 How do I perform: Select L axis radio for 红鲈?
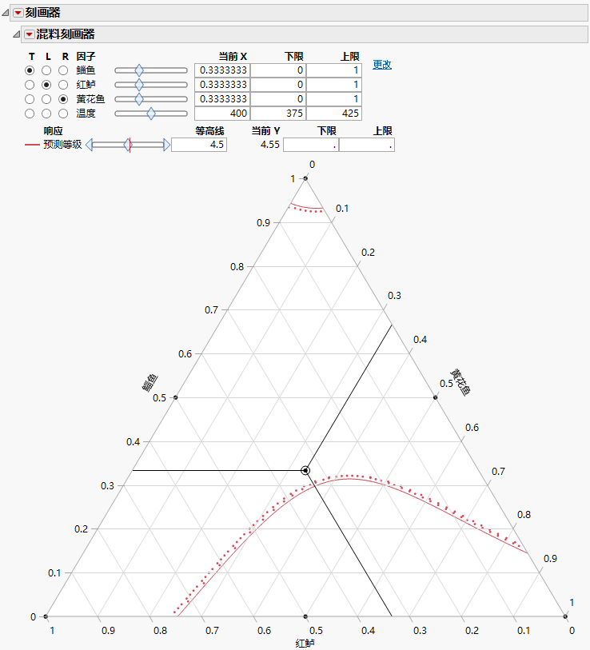(x=46, y=85)
